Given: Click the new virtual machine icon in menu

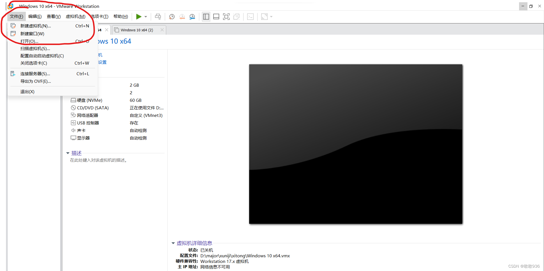Looking at the screenshot, I should point(13,26).
